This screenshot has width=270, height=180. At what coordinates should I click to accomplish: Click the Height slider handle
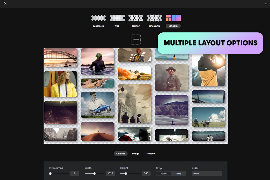click(126, 173)
